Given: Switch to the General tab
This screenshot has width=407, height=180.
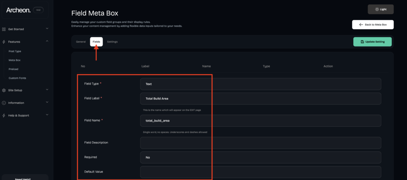Looking at the screenshot, I should pyautogui.click(x=81, y=42).
